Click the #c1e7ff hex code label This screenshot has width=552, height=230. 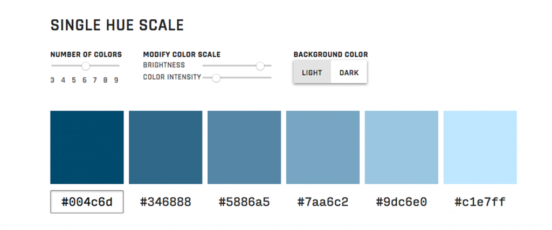pyautogui.click(x=480, y=203)
